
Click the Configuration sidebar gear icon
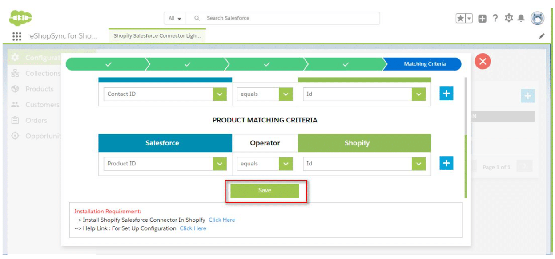tap(15, 58)
